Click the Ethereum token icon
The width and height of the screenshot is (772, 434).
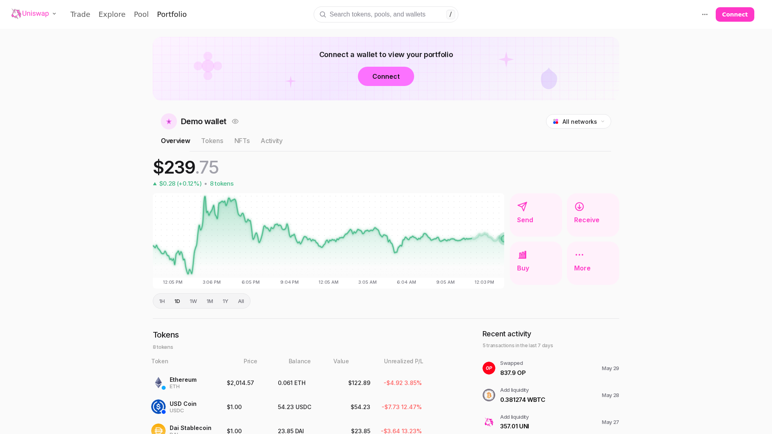158,383
